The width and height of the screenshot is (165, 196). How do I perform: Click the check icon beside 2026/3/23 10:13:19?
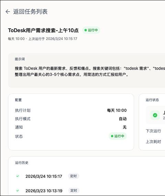pos(18,190)
